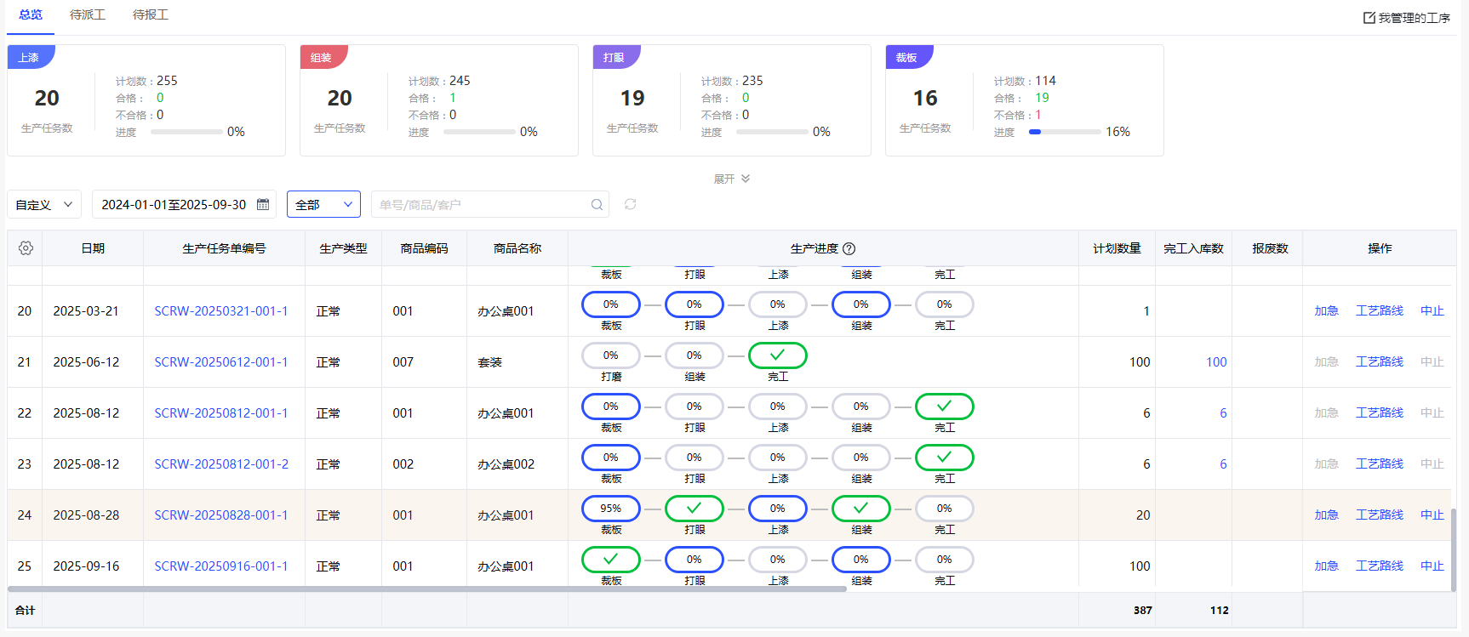Click the 95% 裁板 progress node
Screen dimensions: 1469x637
pos(610,509)
